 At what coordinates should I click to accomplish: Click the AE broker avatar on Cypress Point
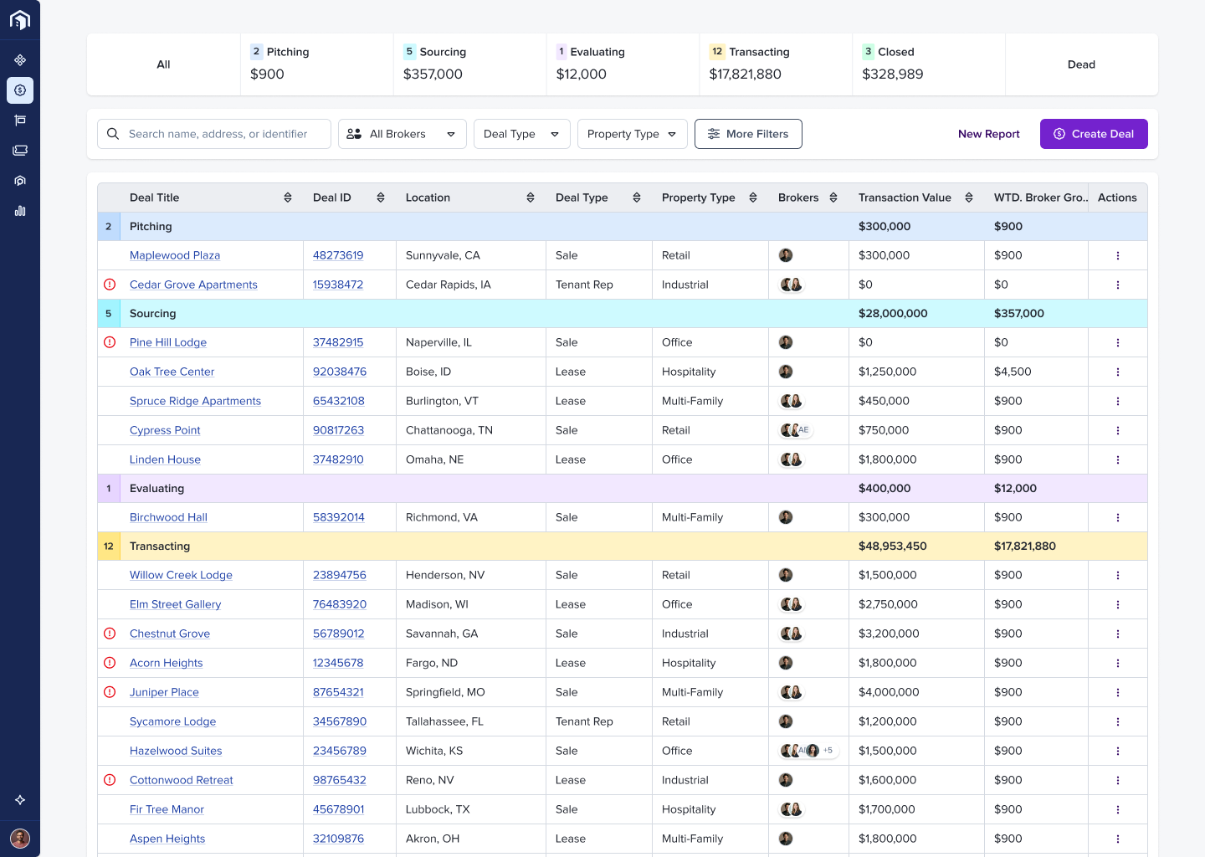point(803,430)
